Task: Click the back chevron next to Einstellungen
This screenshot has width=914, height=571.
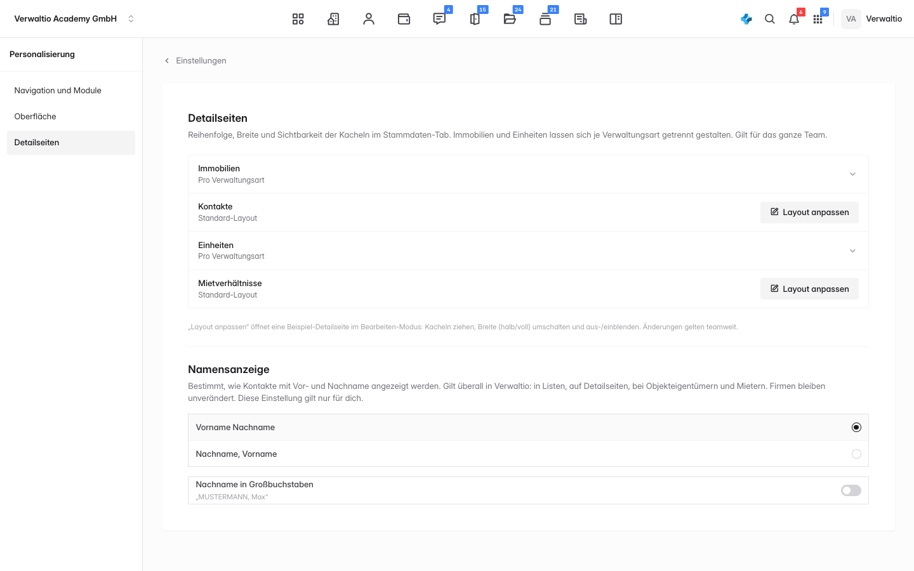Action: (x=167, y=61)
